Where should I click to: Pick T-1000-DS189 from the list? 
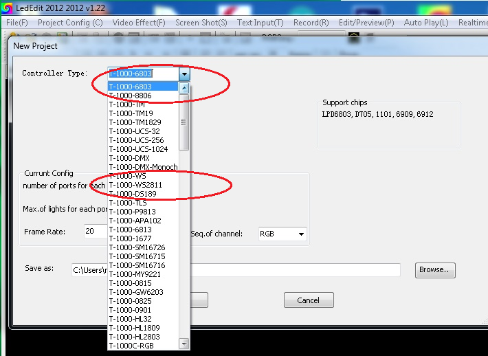click(x=143, y=194)
